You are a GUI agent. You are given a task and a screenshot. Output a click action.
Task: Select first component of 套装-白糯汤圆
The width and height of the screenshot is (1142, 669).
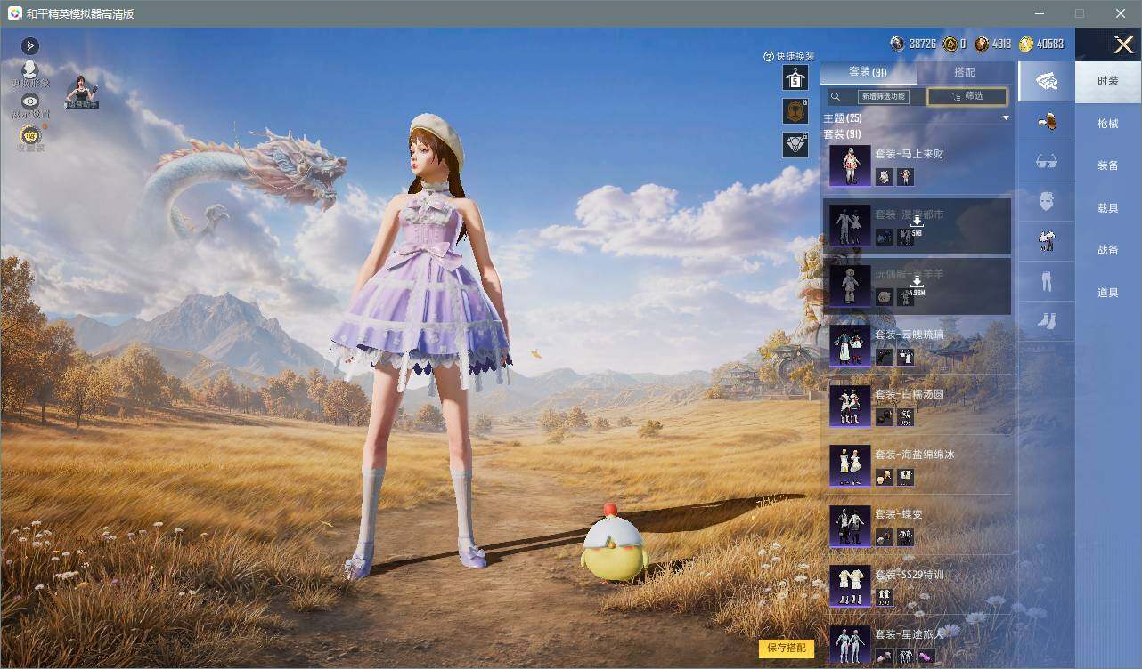point(884,417)
